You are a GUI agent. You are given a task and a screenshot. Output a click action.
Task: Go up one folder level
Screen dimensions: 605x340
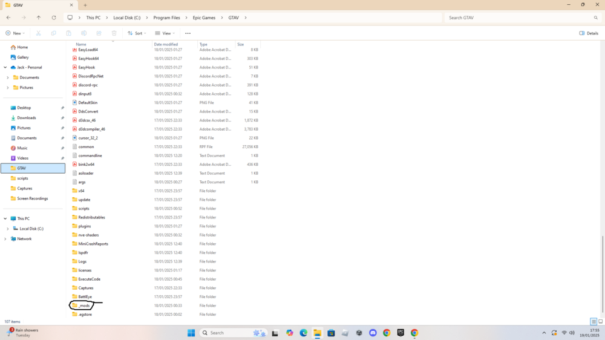pyautogui.click(x=39, y=18)
